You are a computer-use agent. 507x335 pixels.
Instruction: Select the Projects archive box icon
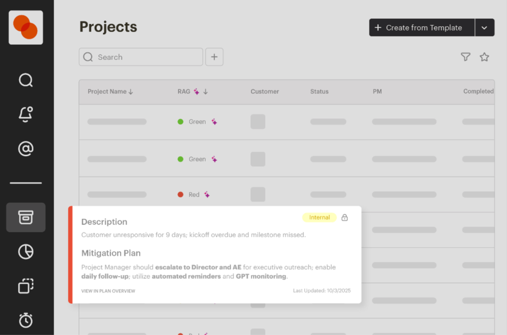point(26,217)
